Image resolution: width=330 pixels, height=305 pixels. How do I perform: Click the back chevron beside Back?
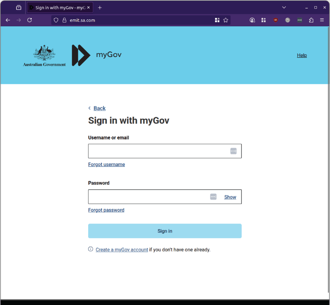click(x=90, y=108)
